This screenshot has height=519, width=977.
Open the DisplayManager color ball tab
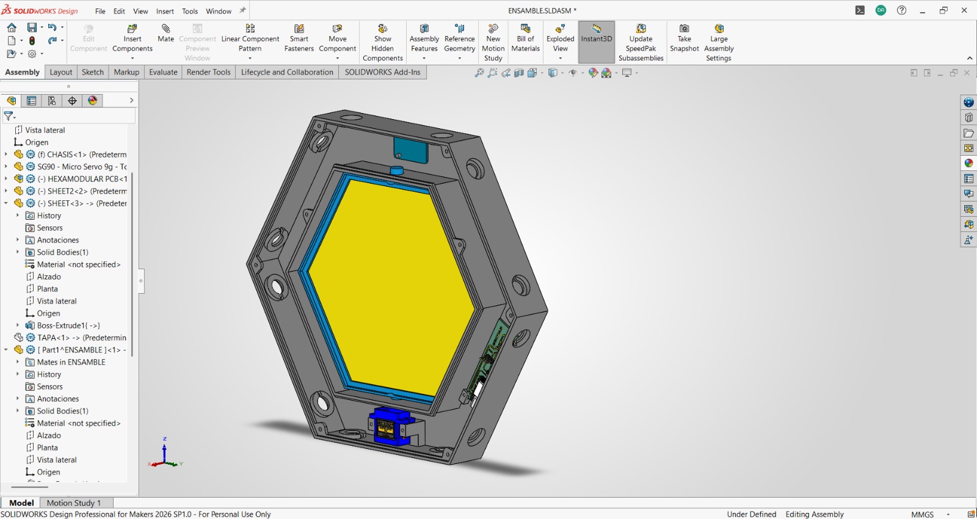[93, 101]
